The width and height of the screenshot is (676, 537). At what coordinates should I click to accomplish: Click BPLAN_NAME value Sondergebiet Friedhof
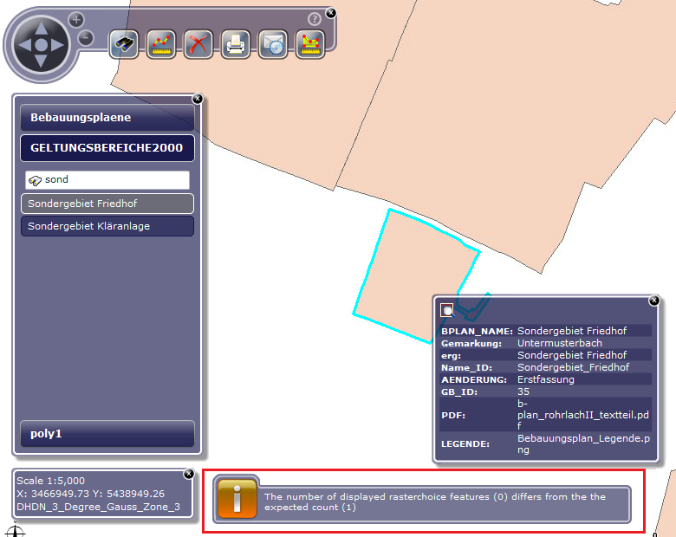coord(572,331)
